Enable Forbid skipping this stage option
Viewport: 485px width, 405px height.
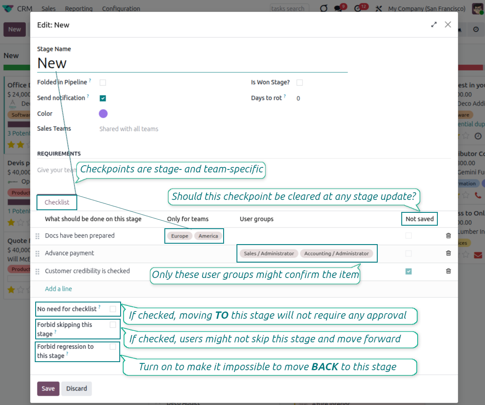(113, 325)
